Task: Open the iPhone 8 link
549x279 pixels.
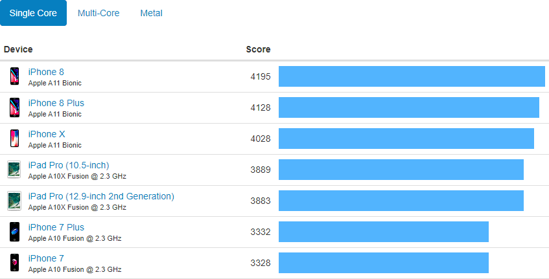Action: pos(46,72)
